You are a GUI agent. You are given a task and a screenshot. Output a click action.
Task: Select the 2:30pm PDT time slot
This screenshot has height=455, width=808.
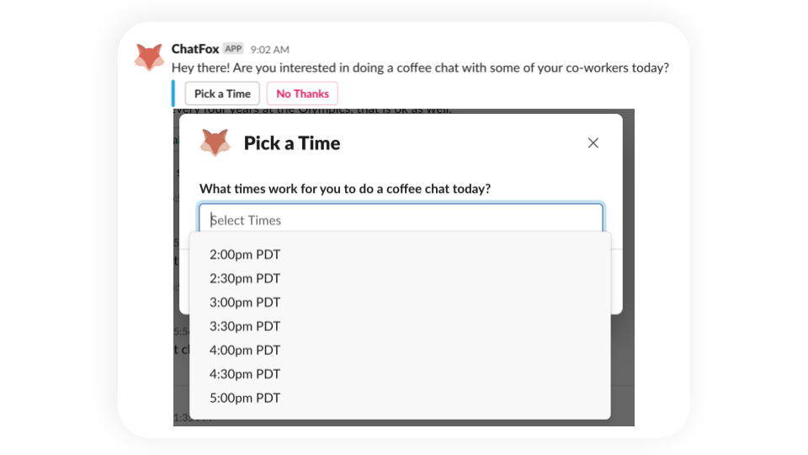pos(245,278)
